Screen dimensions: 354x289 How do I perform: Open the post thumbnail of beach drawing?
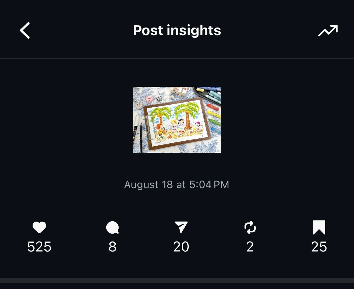177,120
